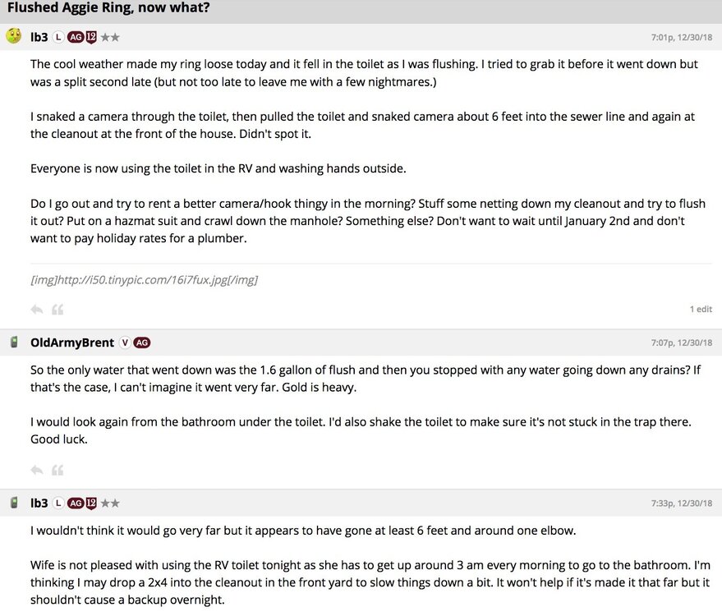Click the quote icon under the first post
Image resolution: width=722 pixels, height=616 pixels.
pyautogui.click(x=57, y=310)
